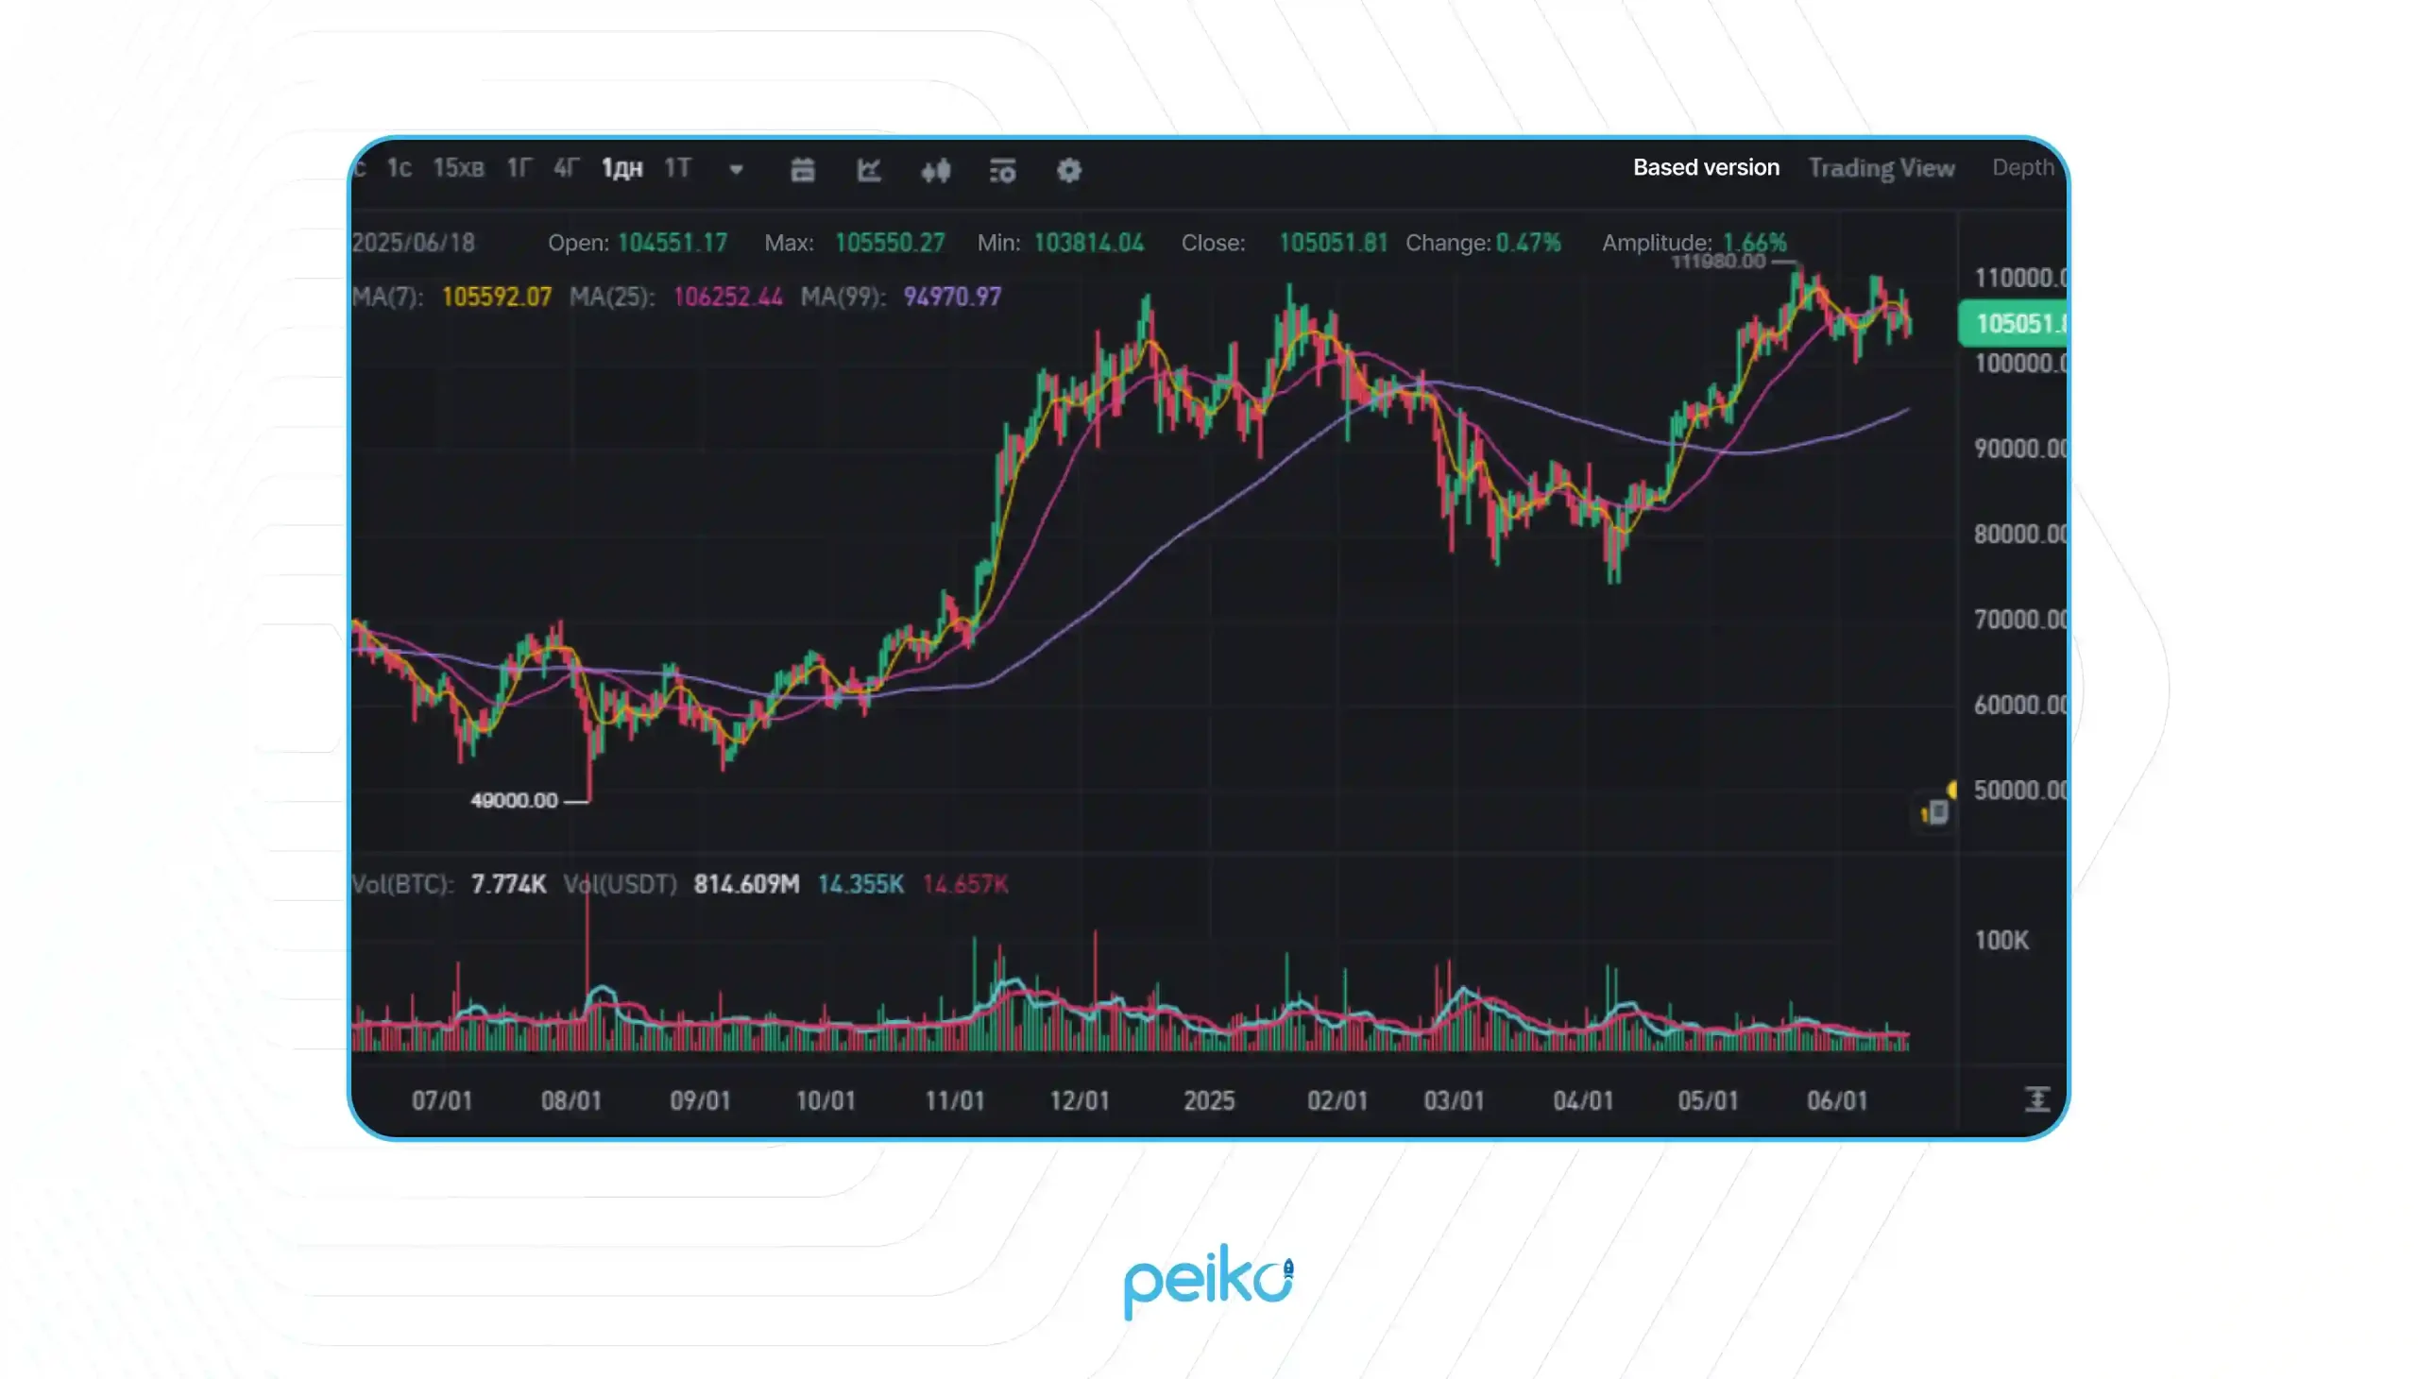Select the chart style icon
Image resolution: width=2418 pixels, height=1379 pixels.
click(x=869, y=171)
